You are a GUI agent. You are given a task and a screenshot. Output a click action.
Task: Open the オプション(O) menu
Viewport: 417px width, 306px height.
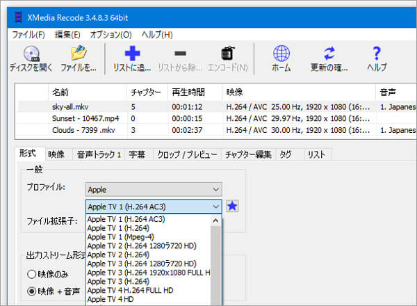111,35
